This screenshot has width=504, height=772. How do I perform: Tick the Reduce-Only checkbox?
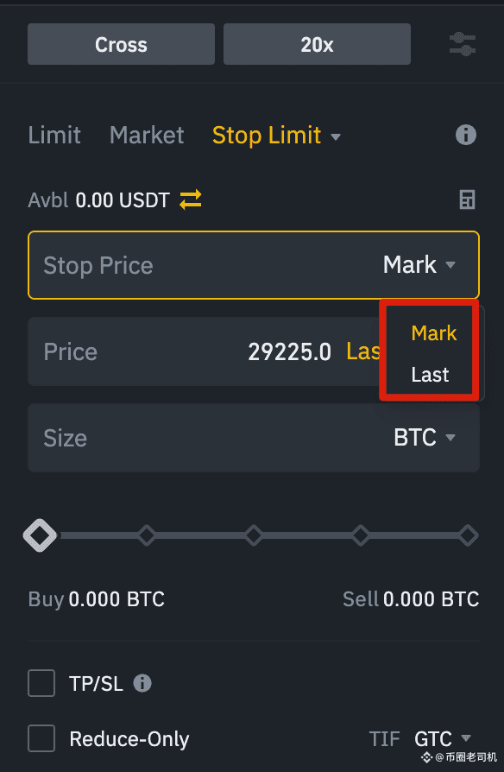[x=41, y=738]
